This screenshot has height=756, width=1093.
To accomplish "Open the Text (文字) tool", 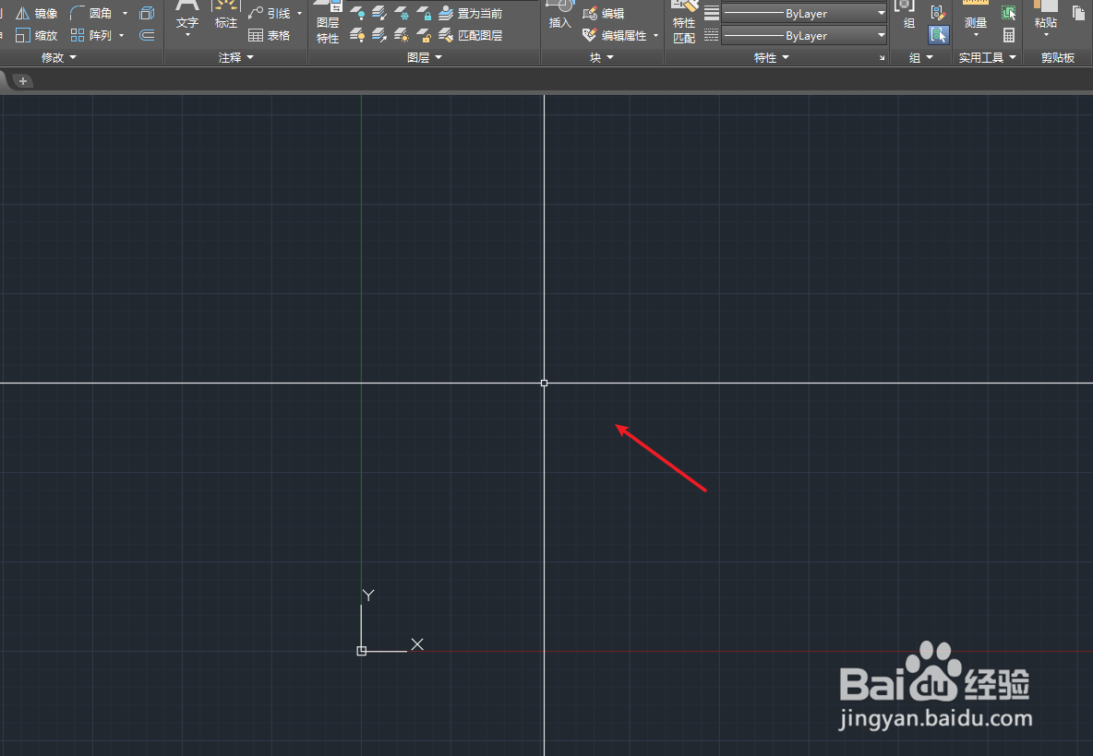I will click(186, 16).
